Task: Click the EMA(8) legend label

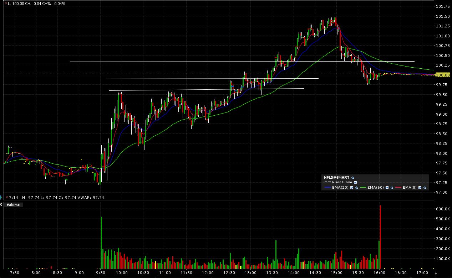Action: point(410,188)
